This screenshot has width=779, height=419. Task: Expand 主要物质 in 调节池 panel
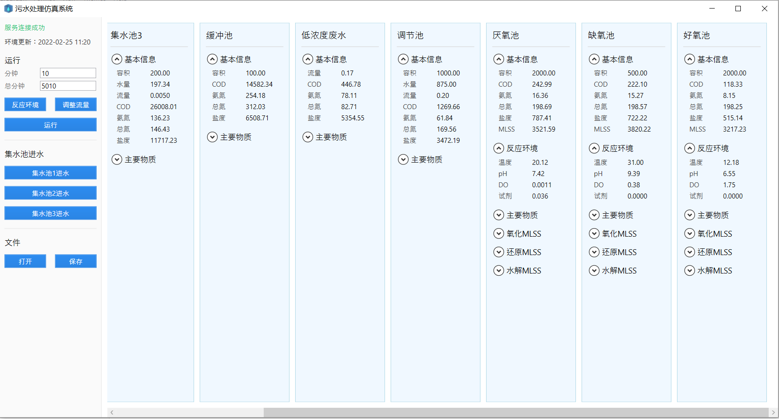[x=403, y=159]
